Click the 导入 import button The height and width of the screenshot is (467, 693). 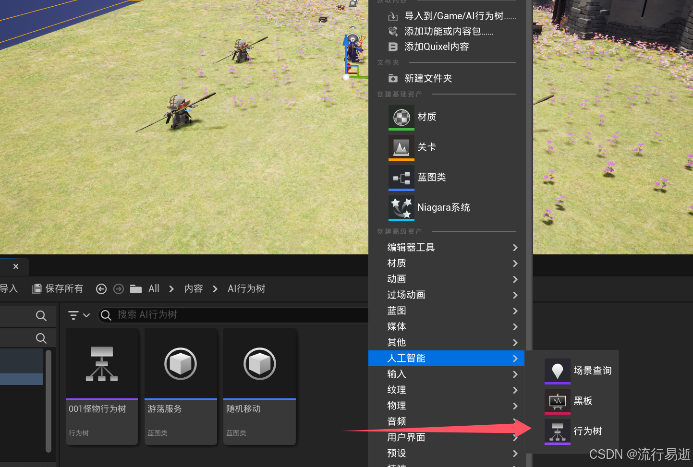[x=9, y=288]
